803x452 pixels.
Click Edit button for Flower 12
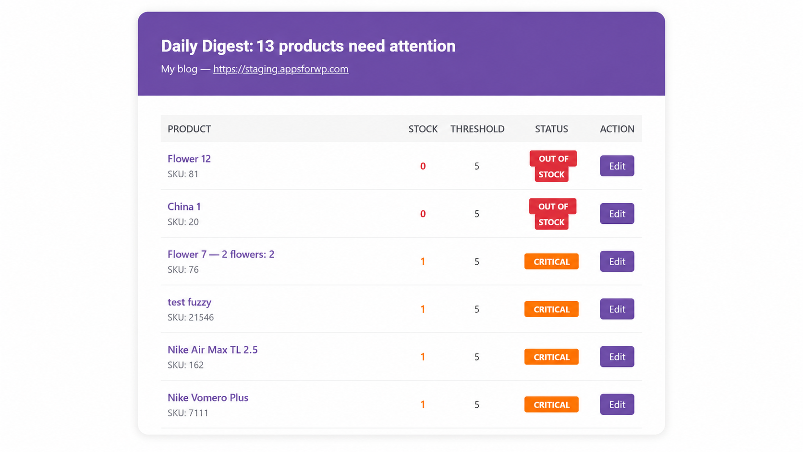tap(617, 166)
